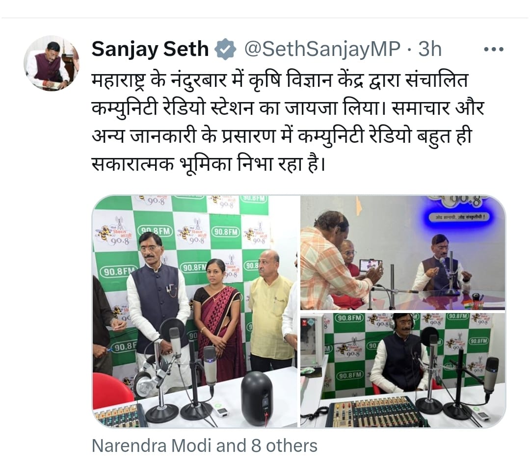This screenshot has height=472, width=530.
Task: Show tagged people: Narendra Modi and 8 others
Action: [205, 446]
